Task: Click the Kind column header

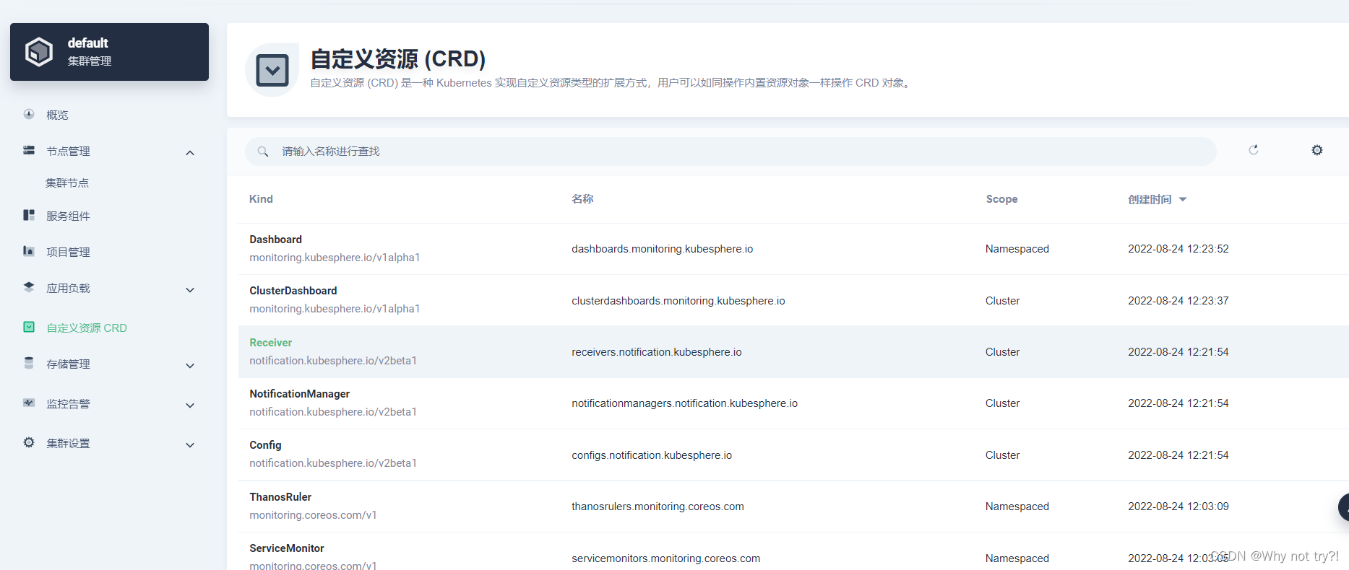Action: click(261, 199)
